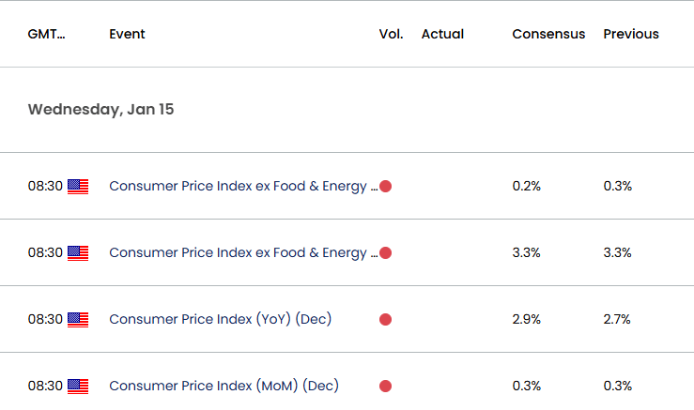Click the Wednesday, Jan 15 date row
The width and height of the screenshot is (694, 410).
pyautogui.click(x=347, y=110)
